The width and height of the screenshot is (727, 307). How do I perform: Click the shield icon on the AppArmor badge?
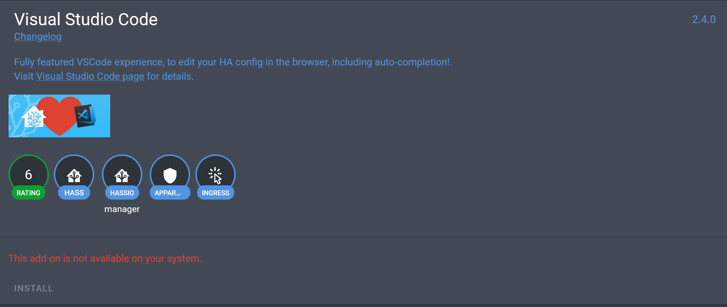(170, 174)
